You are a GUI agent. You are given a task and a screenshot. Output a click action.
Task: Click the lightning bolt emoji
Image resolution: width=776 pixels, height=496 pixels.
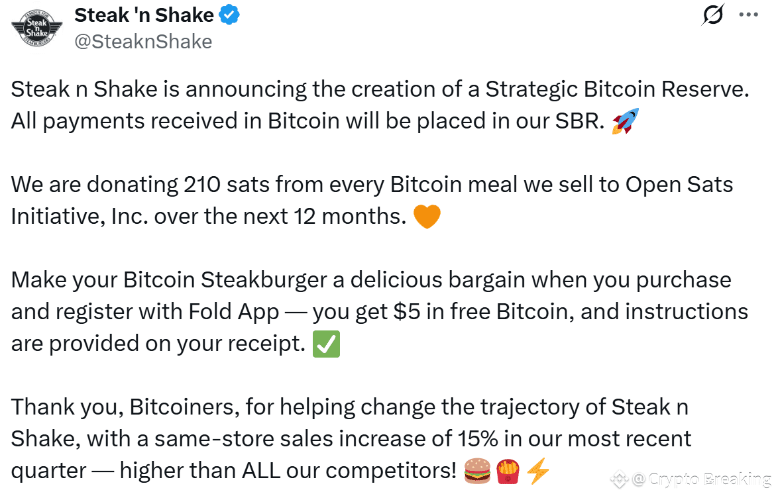tap(538, 470)
